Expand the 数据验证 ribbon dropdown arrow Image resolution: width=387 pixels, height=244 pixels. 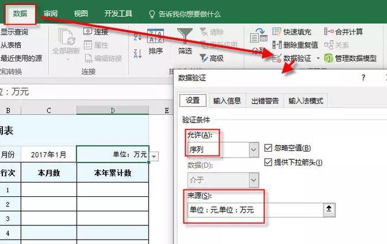pos(318,59)
